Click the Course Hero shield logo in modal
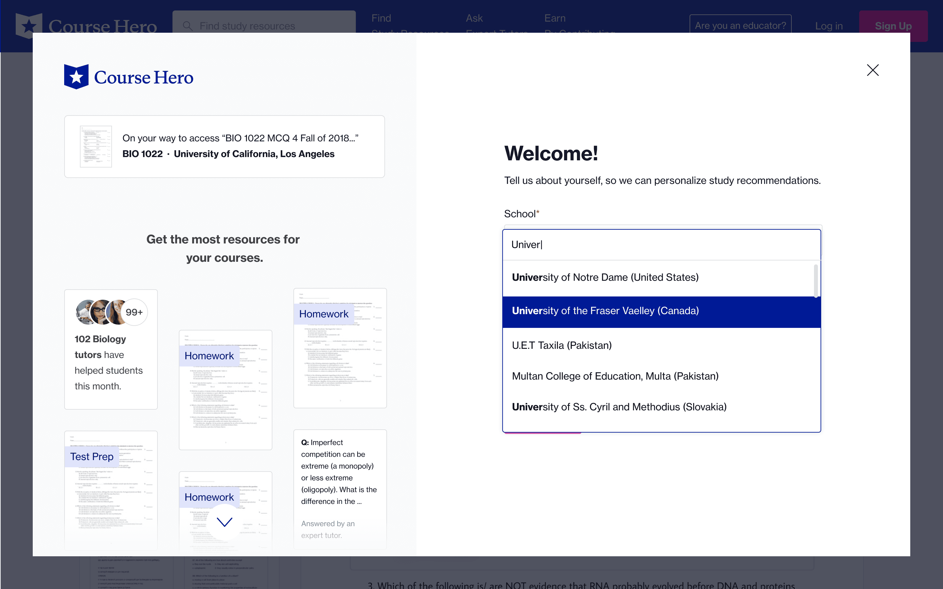 (x=76, y=77)
